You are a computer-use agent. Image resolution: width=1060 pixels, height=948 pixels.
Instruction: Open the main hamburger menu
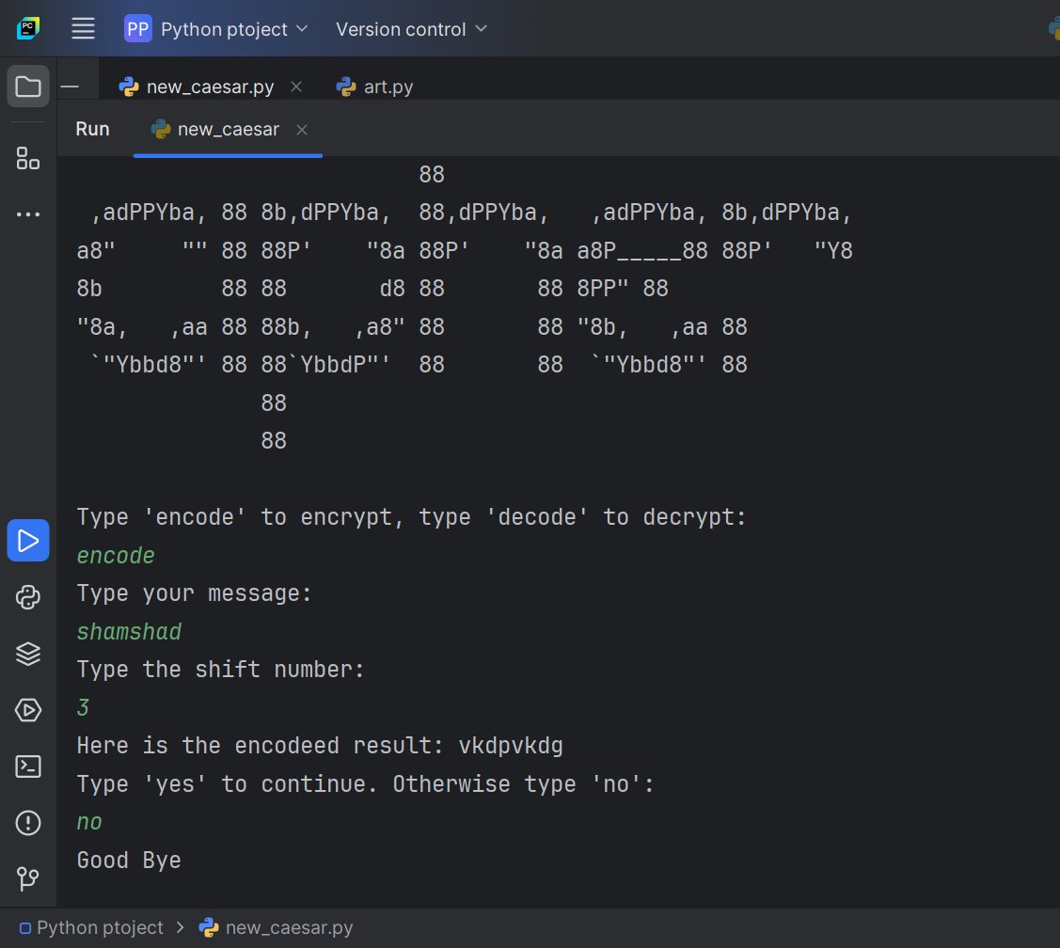click(x=83, y=28)
